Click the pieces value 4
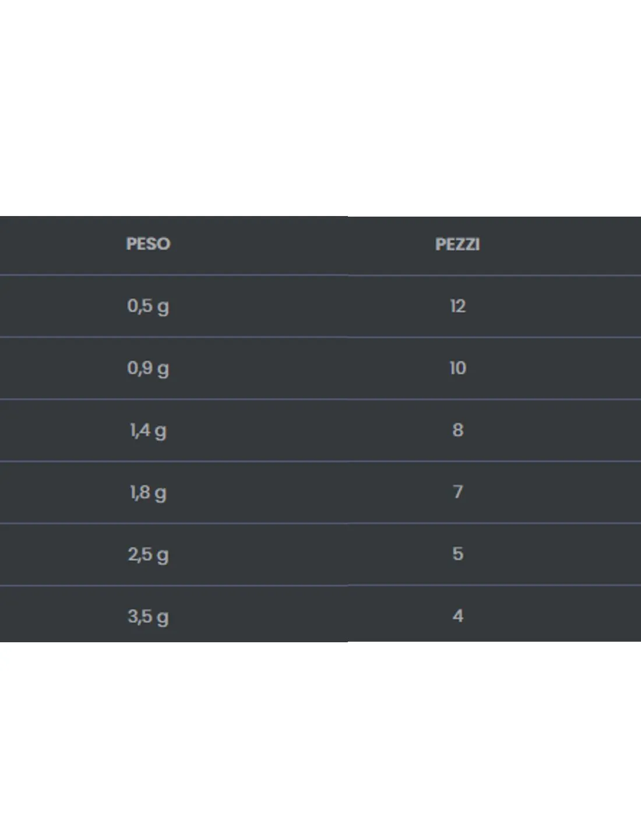641x828 pixels. pyautogui.click(x=457, y=616)
